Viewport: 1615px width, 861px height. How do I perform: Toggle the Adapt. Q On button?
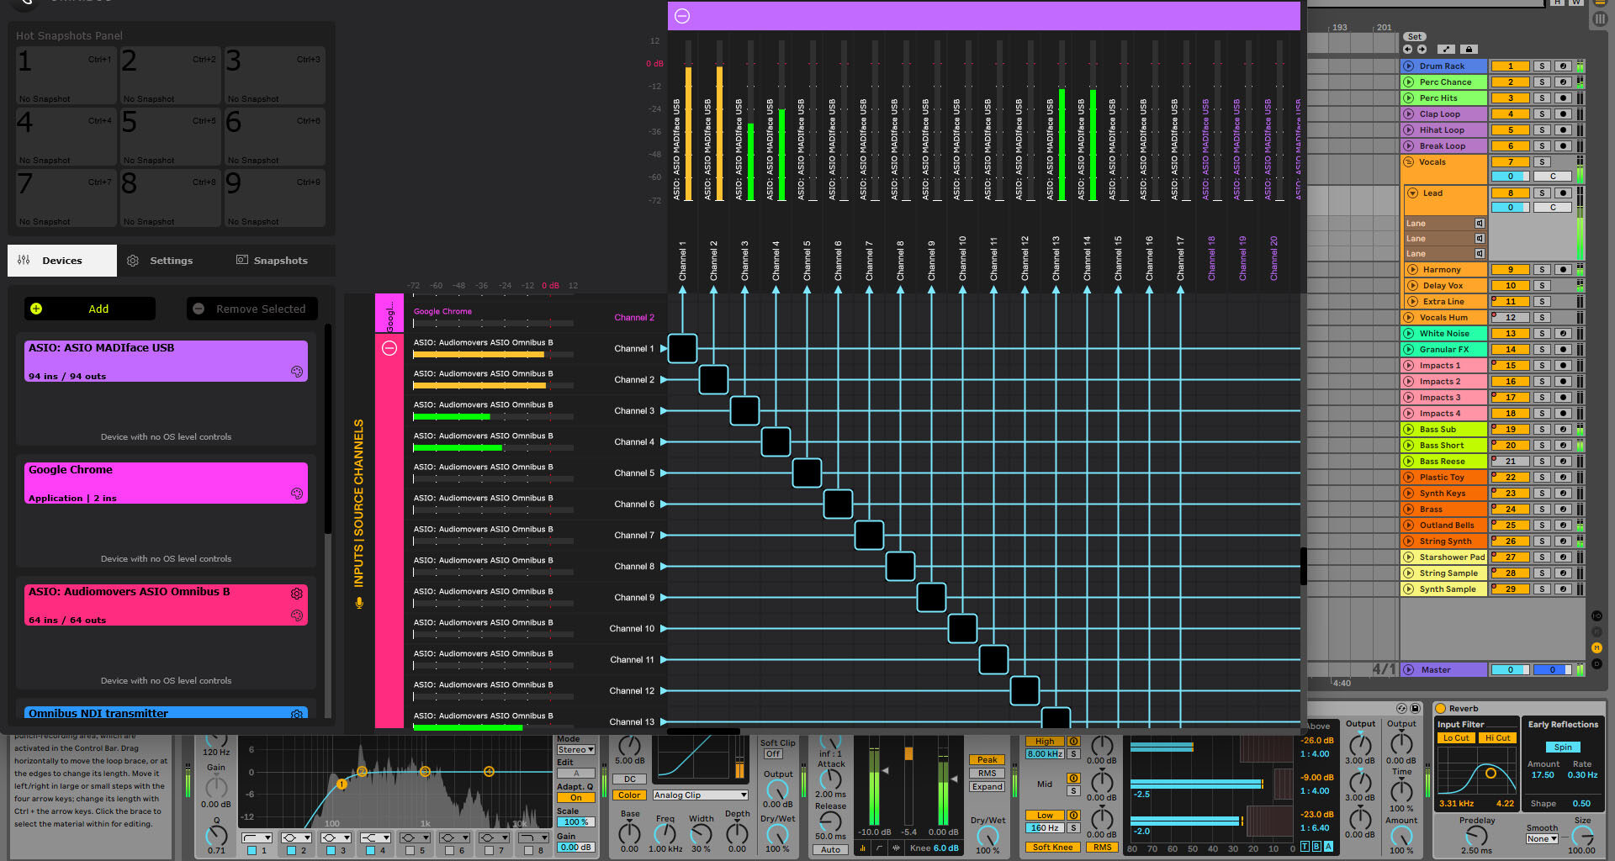[x=576, y=797]
